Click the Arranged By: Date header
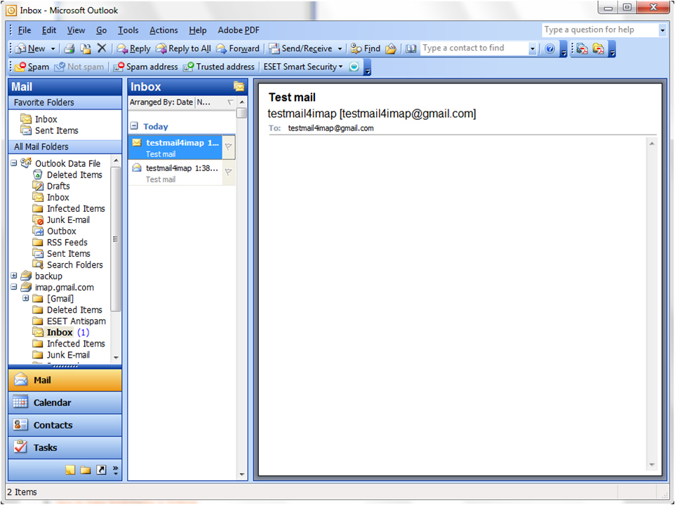 coord(161,102)
